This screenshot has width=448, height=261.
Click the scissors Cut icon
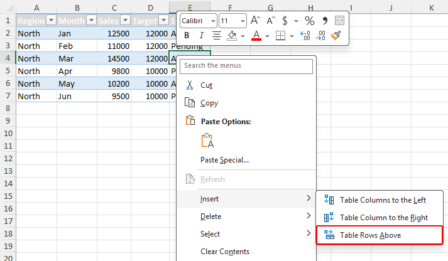pos(190,85)
